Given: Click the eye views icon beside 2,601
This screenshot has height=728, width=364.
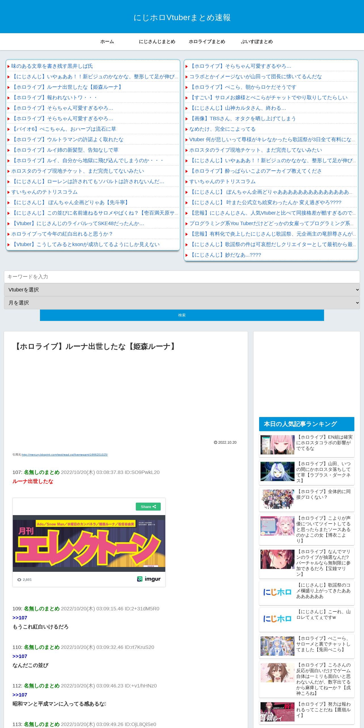Looking at the screenshot, I should pos(19,580).
